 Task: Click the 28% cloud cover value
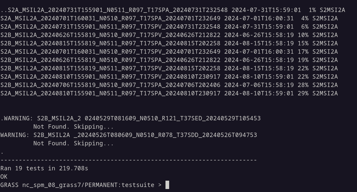click(303, 85)
